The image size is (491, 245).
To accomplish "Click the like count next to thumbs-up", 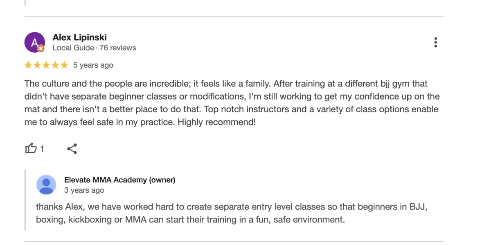I will [42, 149].
